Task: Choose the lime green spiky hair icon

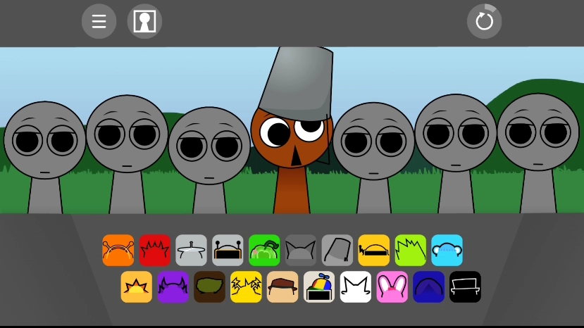Action: [410, 250]
